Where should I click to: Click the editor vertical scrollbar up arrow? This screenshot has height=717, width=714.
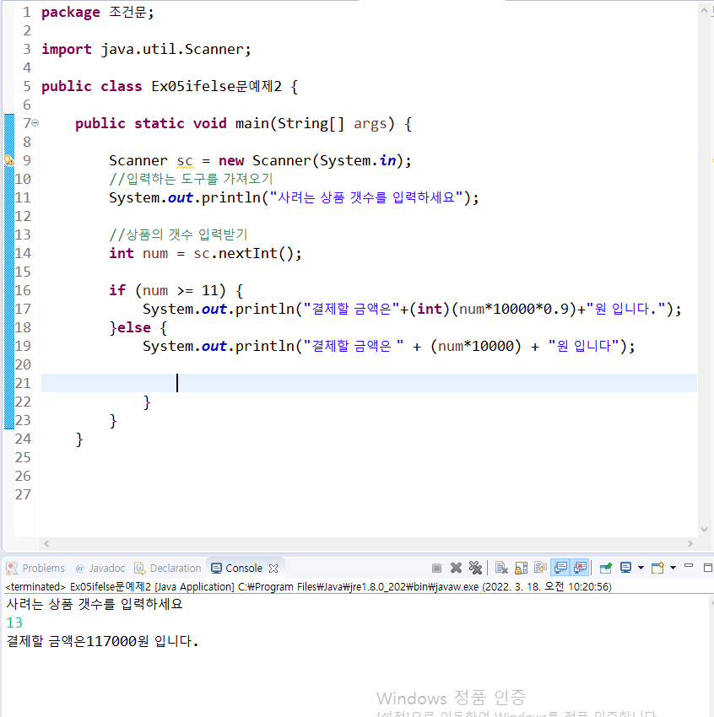[704, 10]
